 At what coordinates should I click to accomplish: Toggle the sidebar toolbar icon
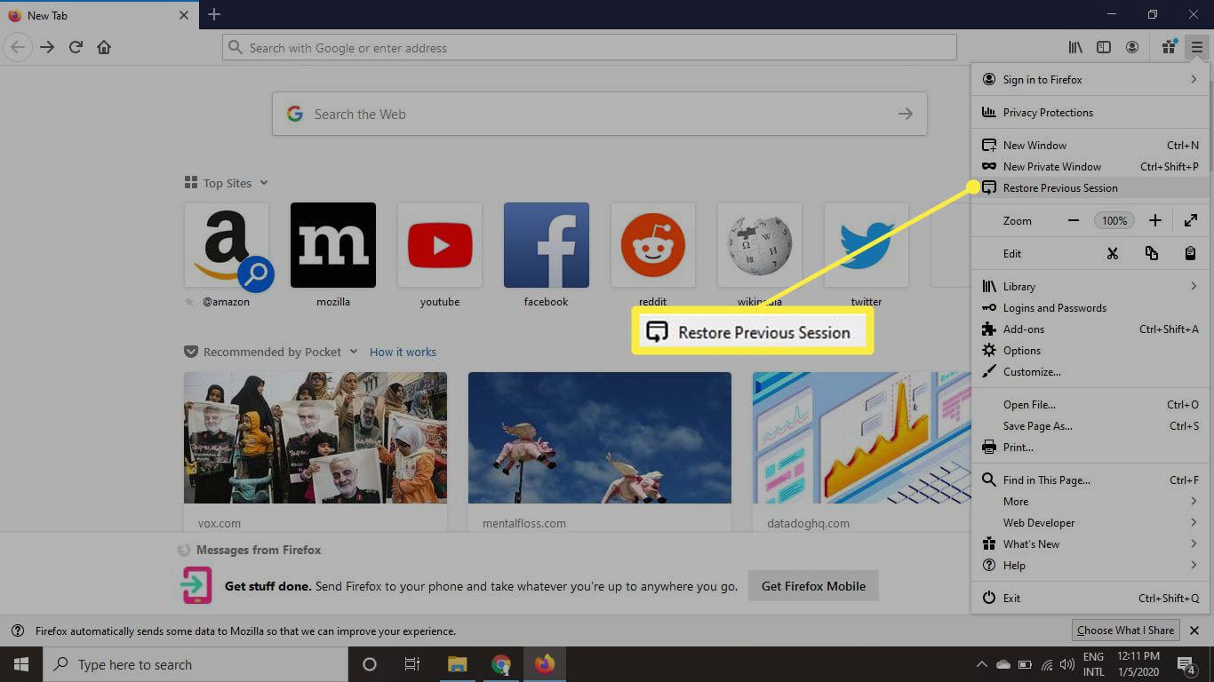point(1104,47)
